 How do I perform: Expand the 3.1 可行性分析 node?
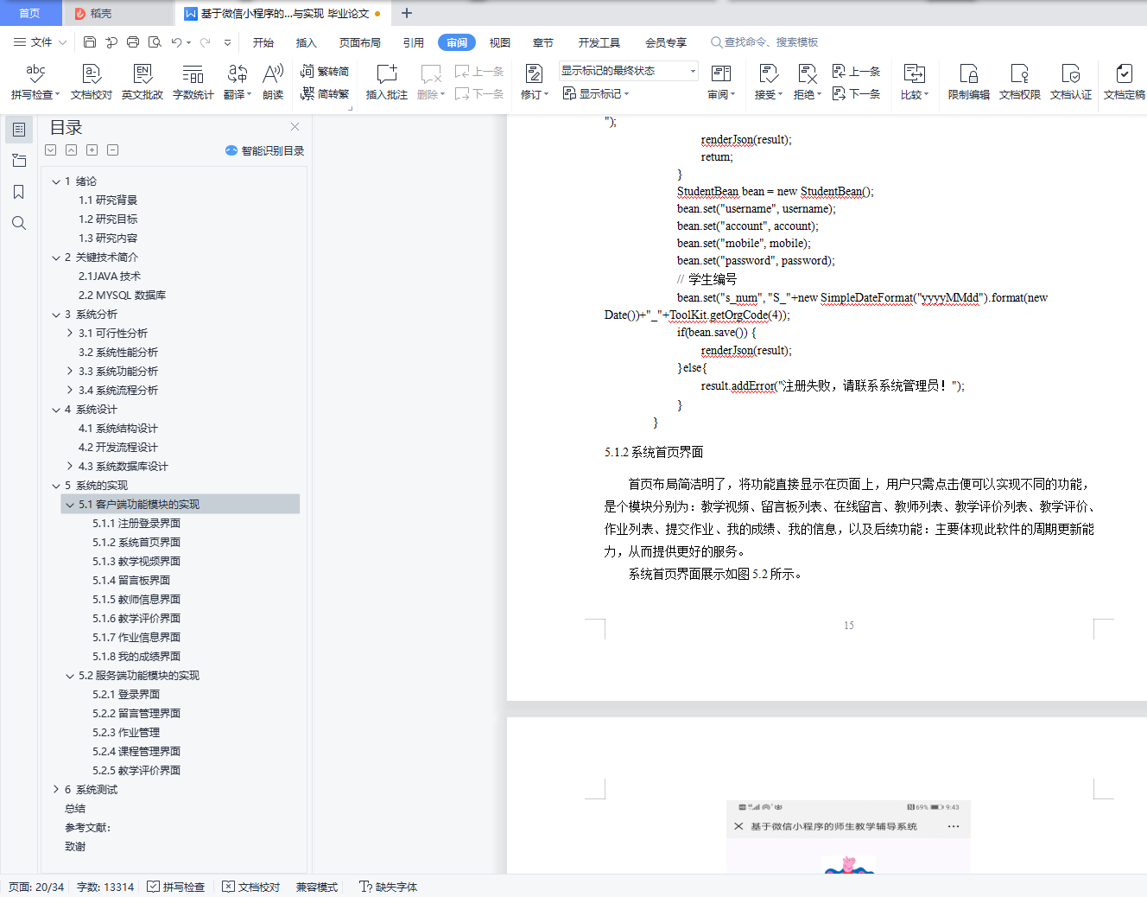(70, 333)
